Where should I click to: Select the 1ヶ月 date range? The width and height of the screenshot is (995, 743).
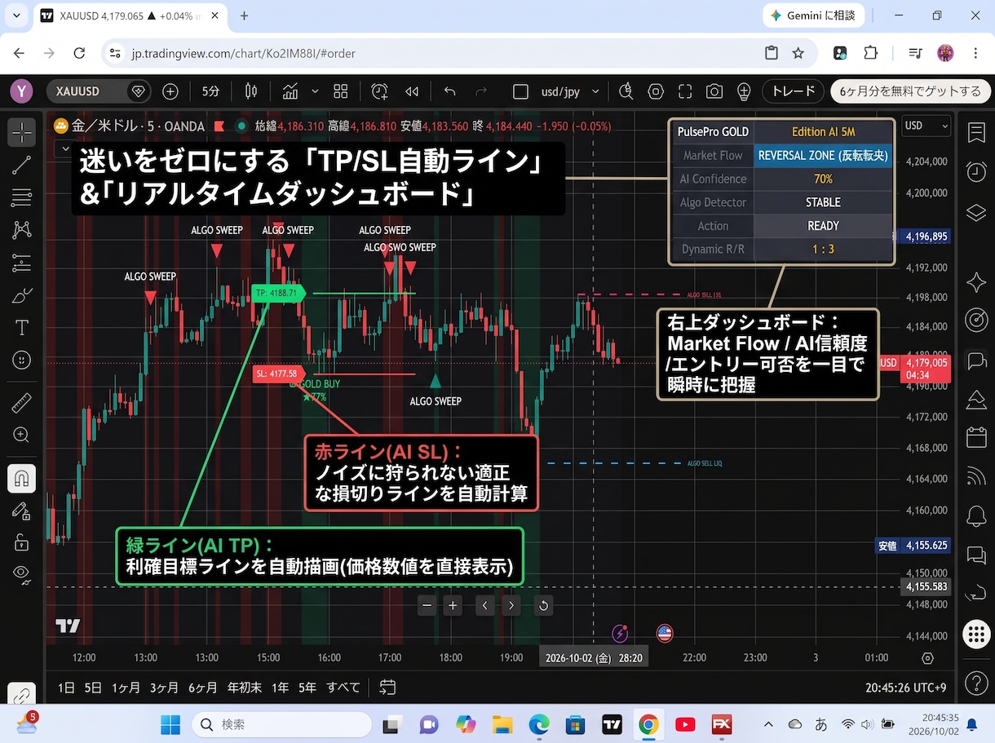[x=125, y=688]
